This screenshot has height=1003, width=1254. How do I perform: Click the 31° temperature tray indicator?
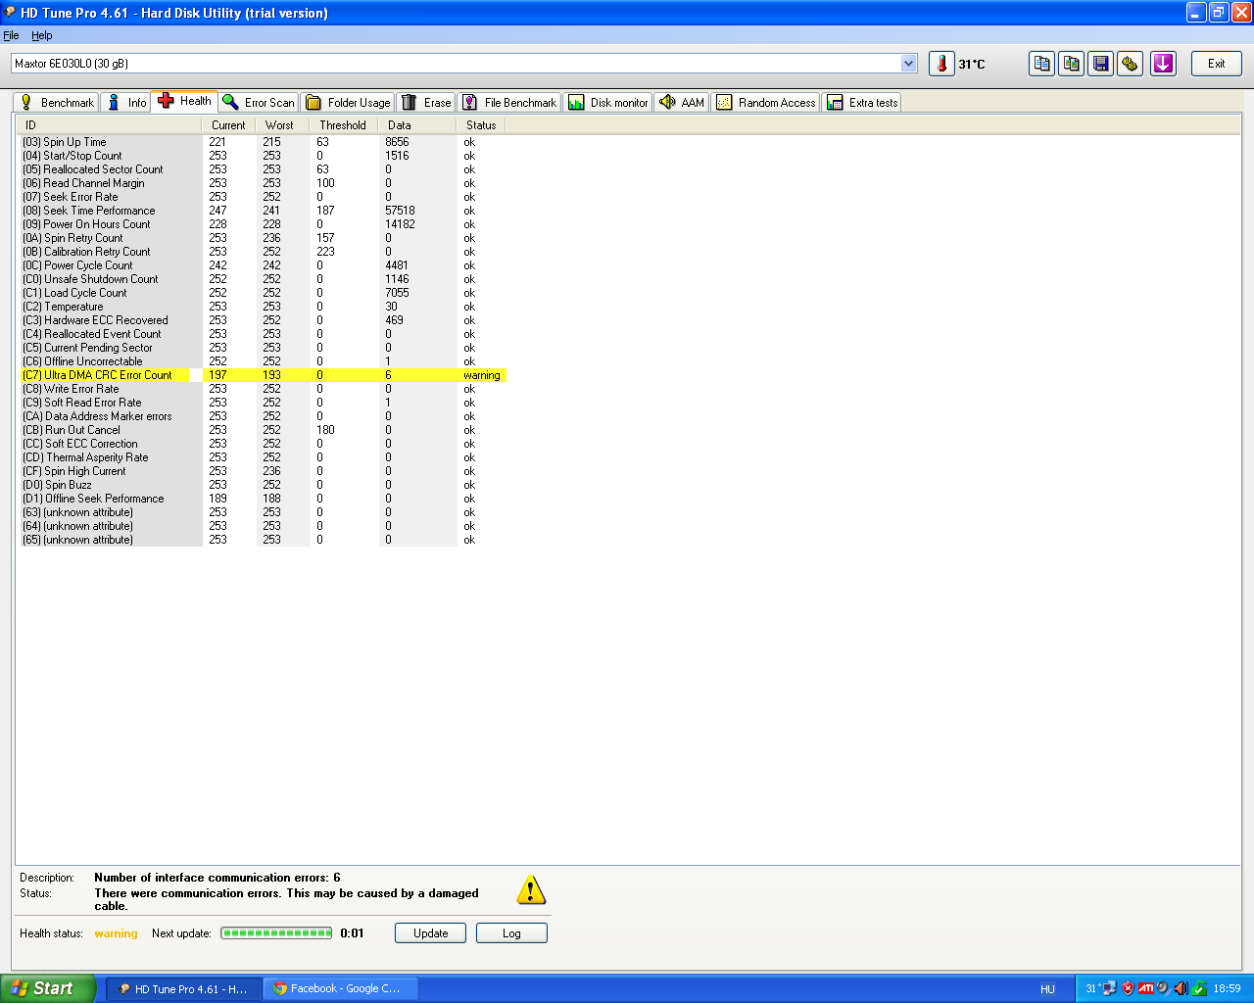pos(1091,988)
